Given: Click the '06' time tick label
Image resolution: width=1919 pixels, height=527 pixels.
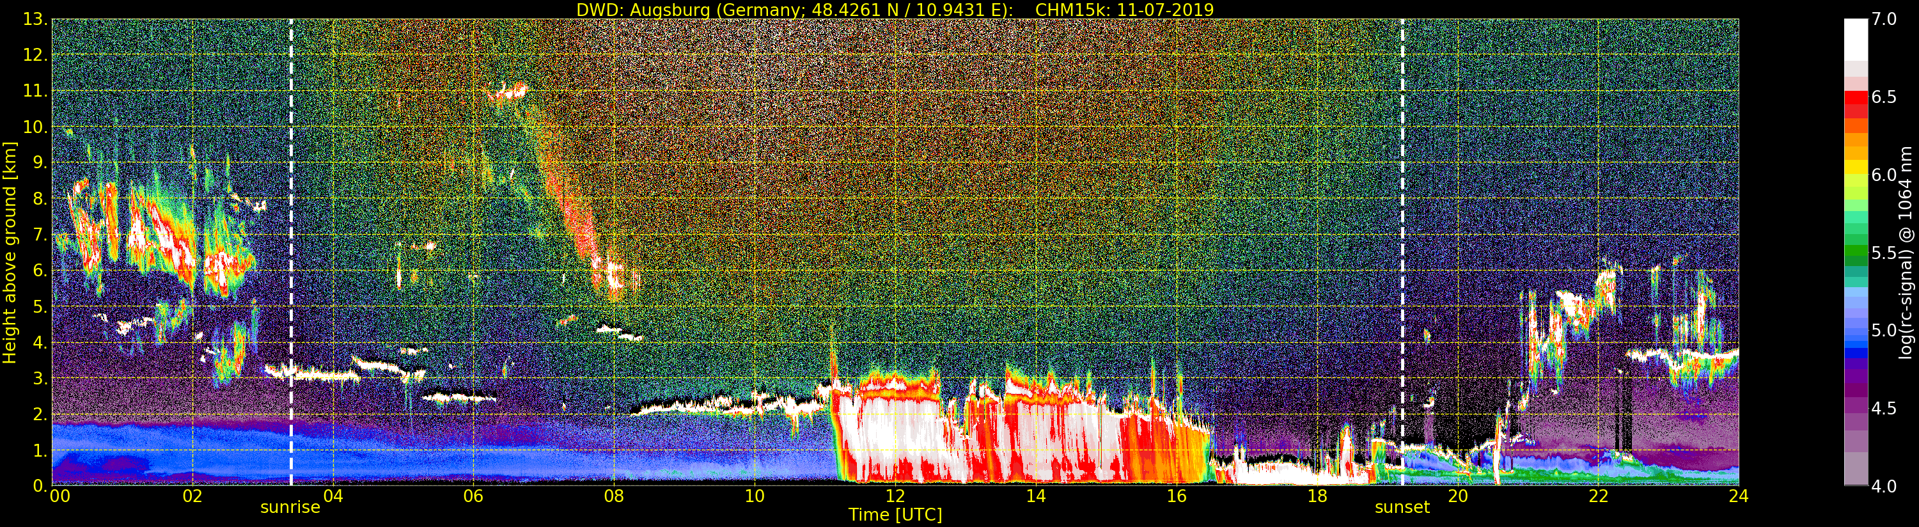Looking at the screenshot, I should pyautogui.click(x=473, y=496).
